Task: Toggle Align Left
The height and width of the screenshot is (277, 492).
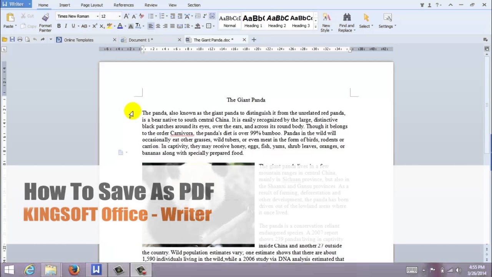Action: (151, 26)
